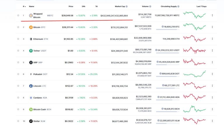
Task: Click the blue Litecoin logo
Action: (31, 86)
